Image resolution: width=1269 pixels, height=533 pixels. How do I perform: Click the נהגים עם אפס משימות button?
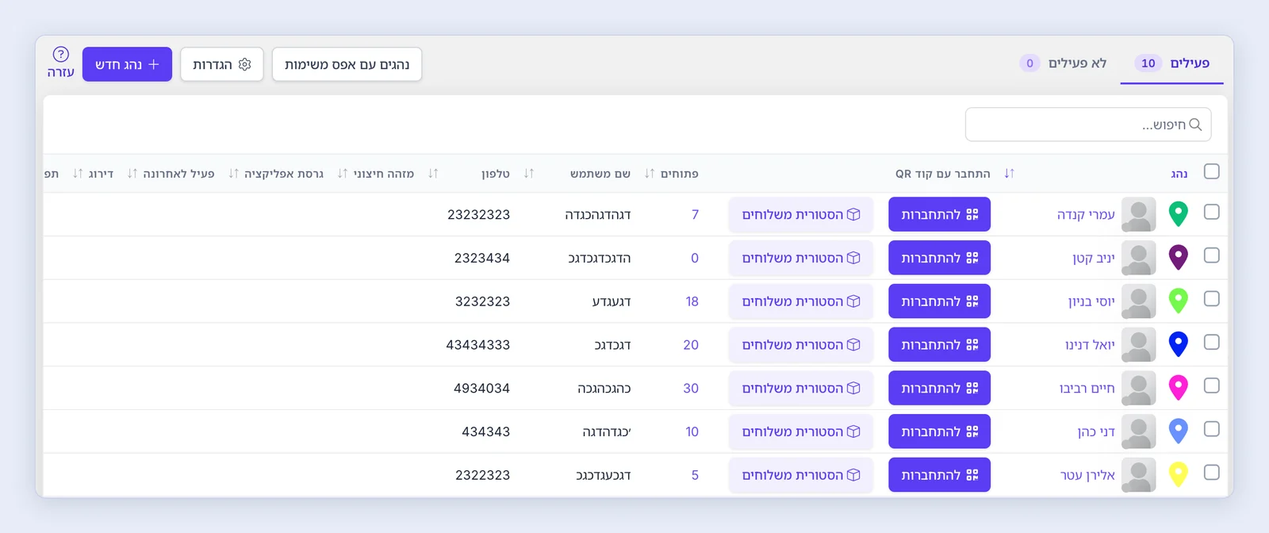(x=347, y=64)
